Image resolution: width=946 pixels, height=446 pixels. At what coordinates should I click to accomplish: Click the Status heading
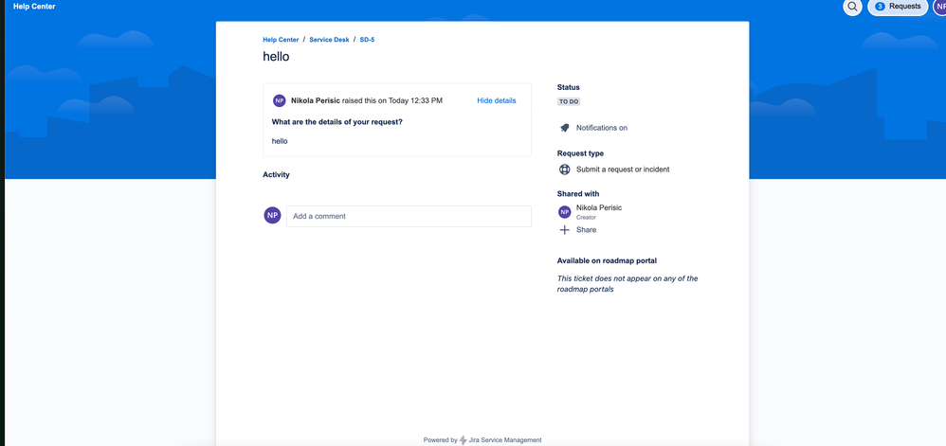click(x=568, y=87)
